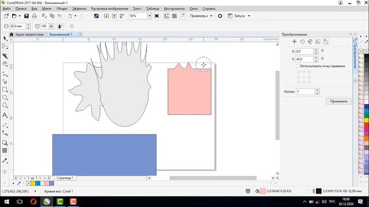Screen dimensions: 369x207
Task: Open the Undo history dropdown arrow
Action: (x=76, y=16)
